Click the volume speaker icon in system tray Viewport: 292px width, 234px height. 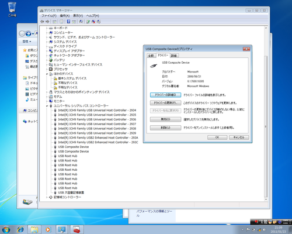coord(265,229)
